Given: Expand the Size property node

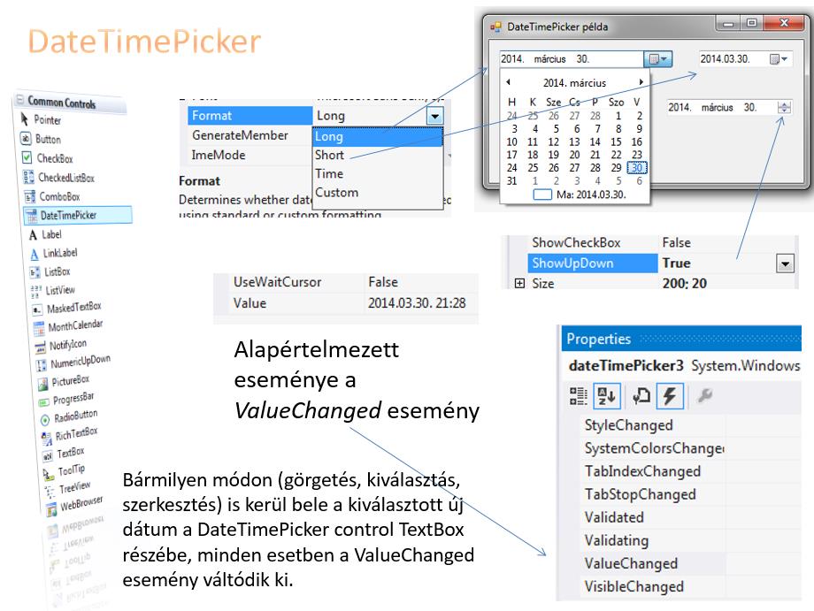Looking at the screenshot, I should click(519, 283).
